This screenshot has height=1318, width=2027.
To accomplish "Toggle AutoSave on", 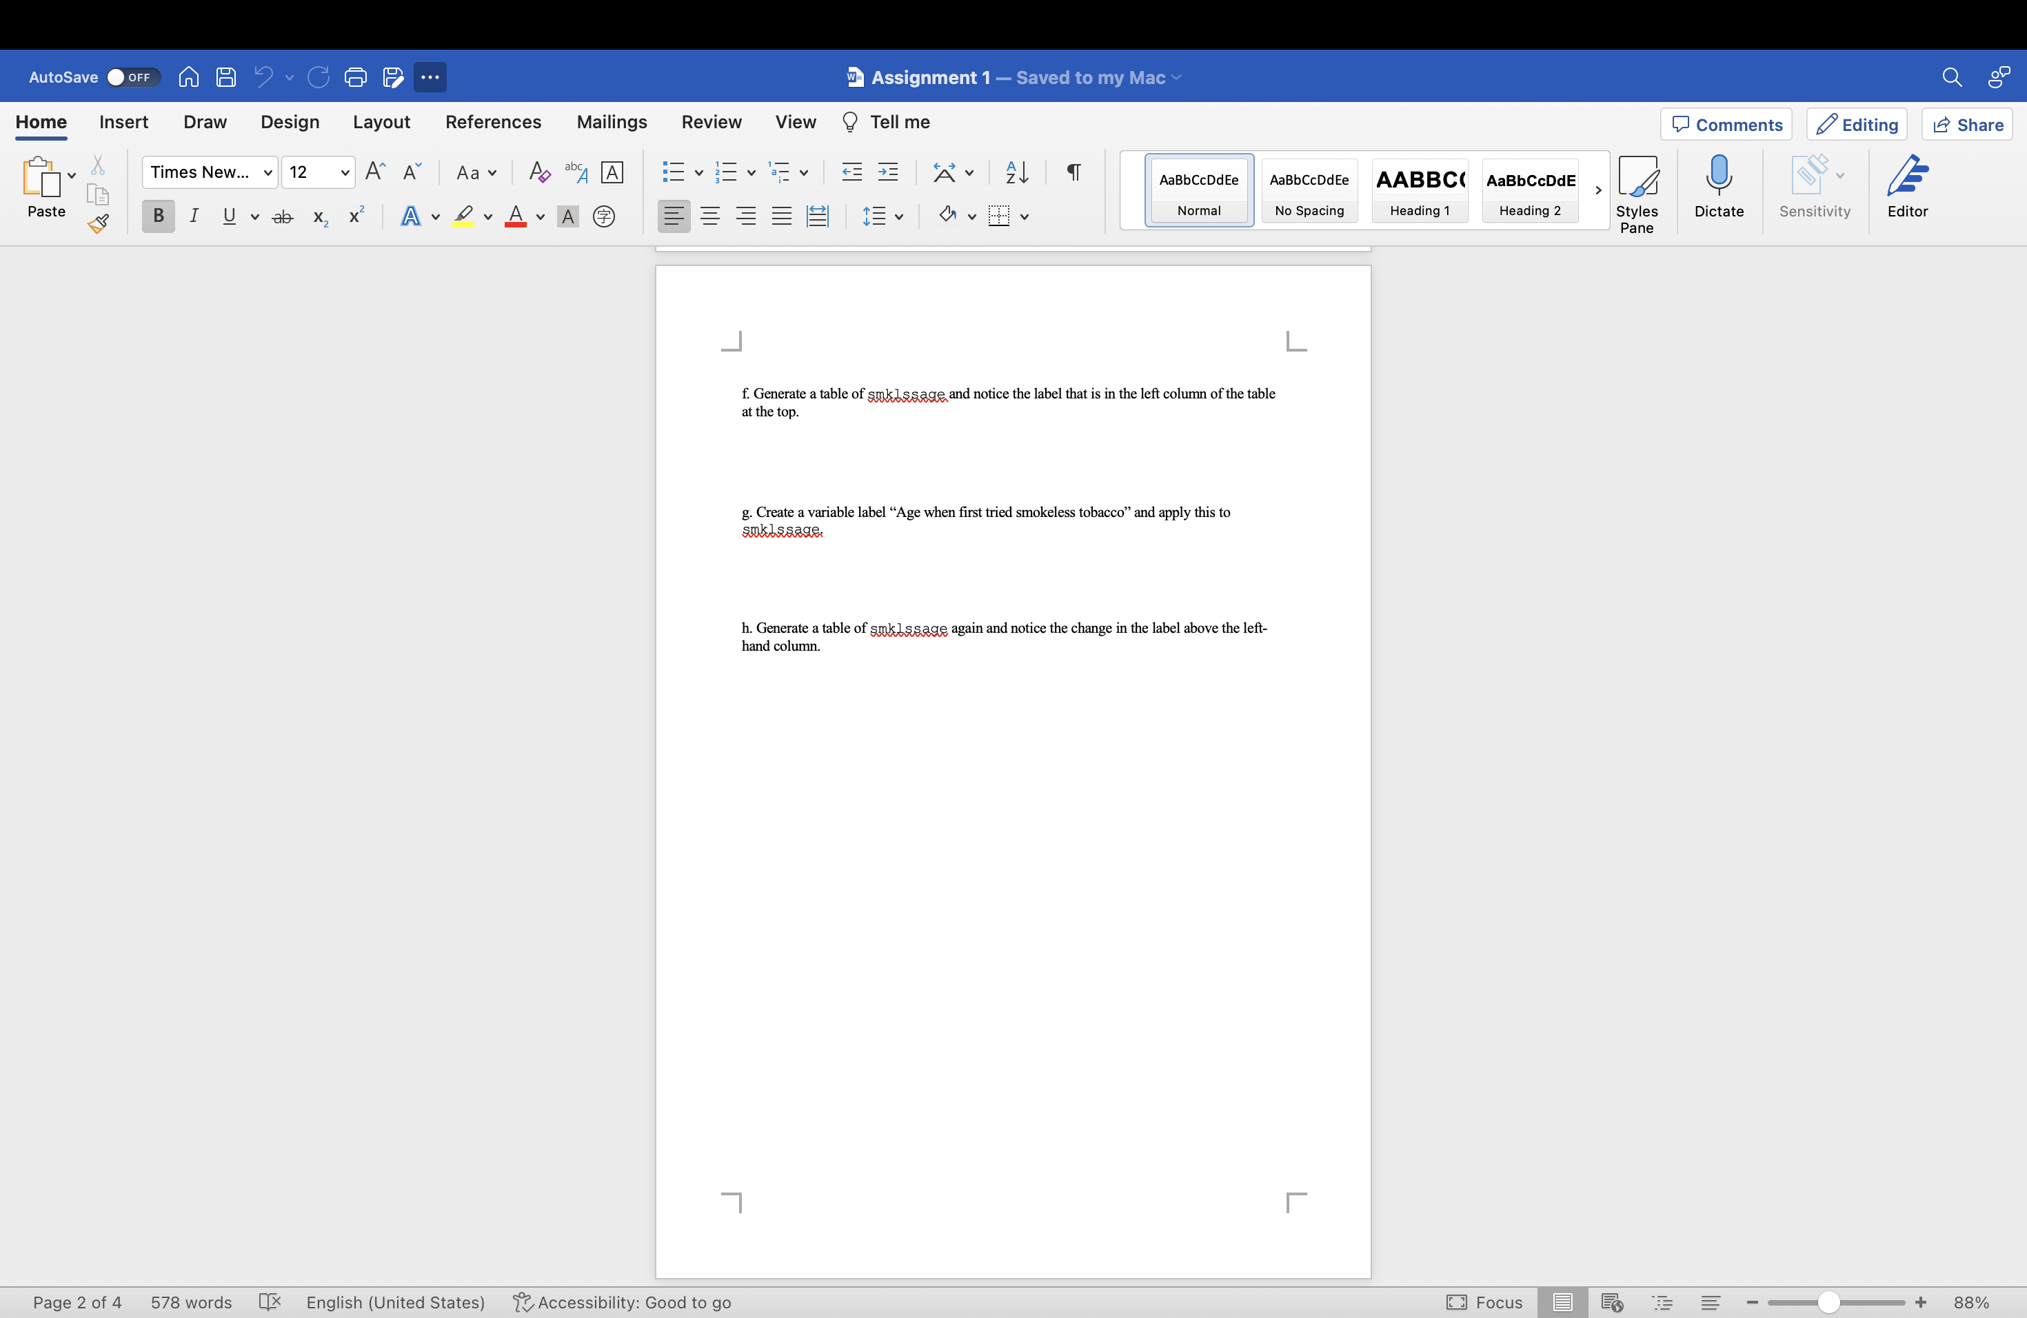I will click(x=132, y=77).
